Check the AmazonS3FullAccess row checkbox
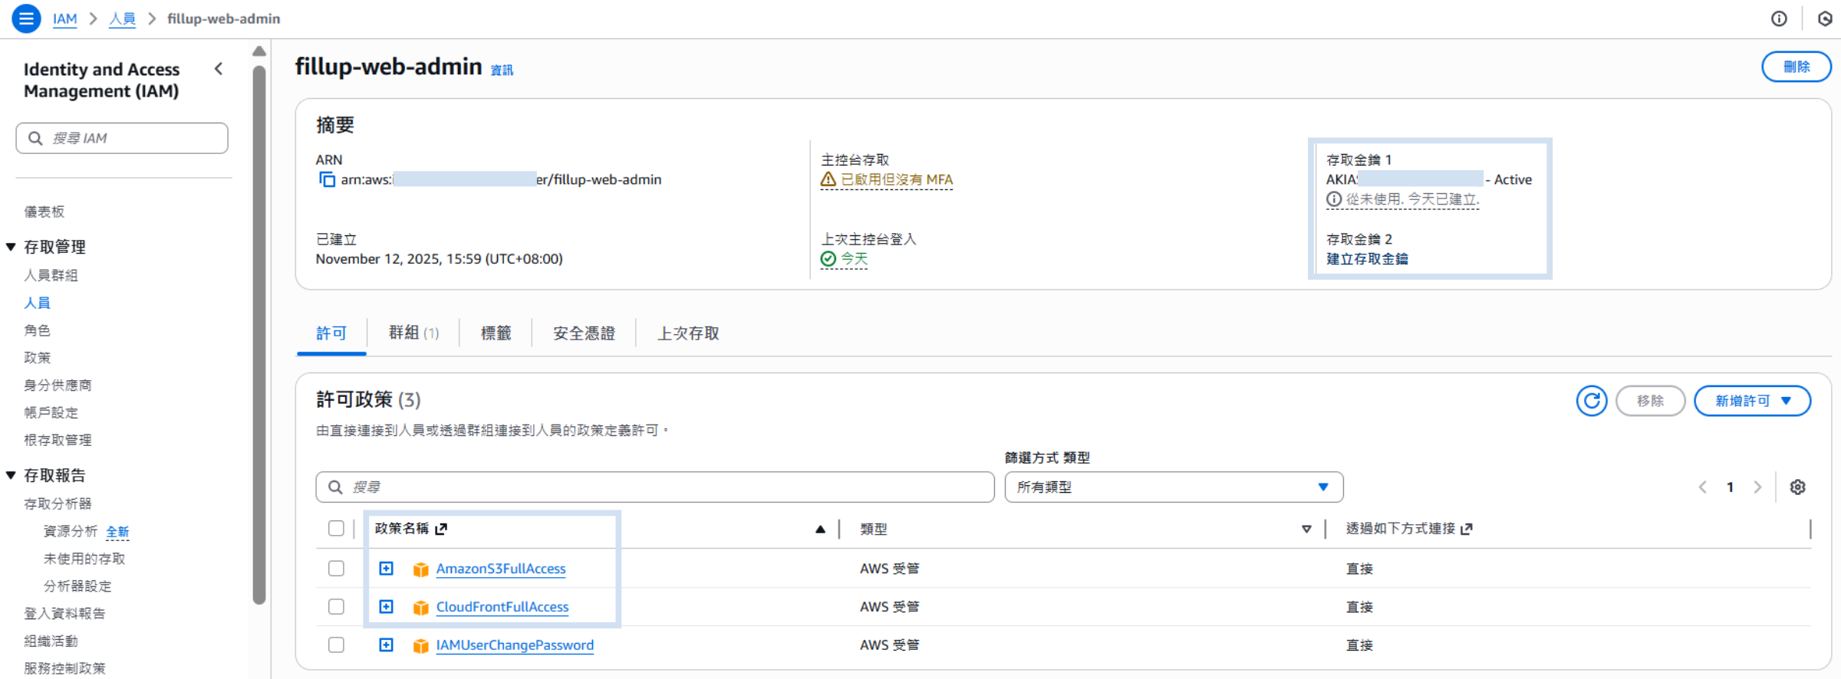Screen dimensions: 1841x679 click(x=336, y=569)
